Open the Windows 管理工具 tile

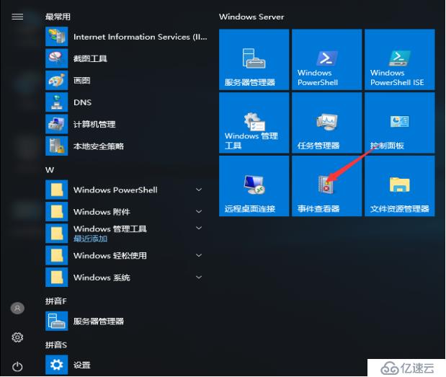254,123
